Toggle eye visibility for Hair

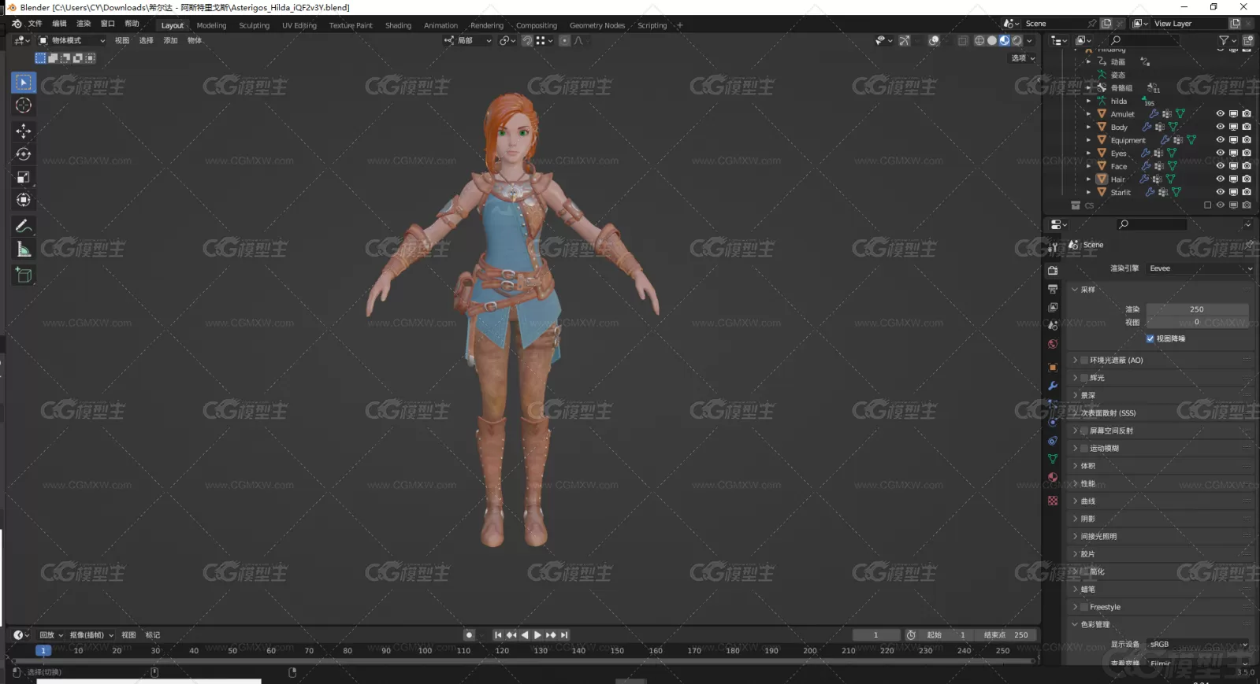(1221, 179)
